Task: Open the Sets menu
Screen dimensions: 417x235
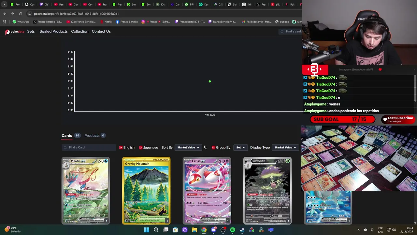Action: click(x=31, y=31)
